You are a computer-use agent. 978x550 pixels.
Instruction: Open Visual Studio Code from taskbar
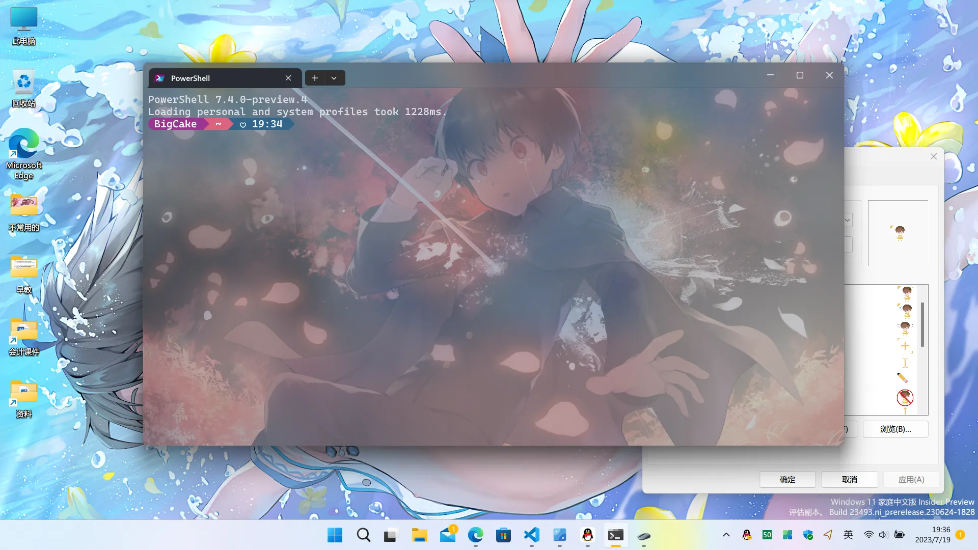click(x=531, y=535)
